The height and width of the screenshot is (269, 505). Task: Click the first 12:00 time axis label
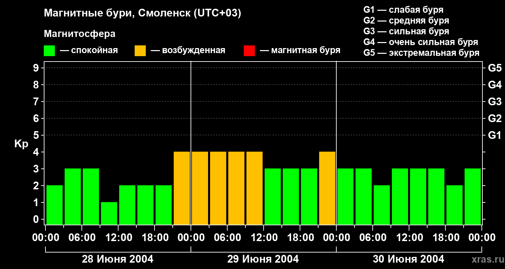[118, 238]
